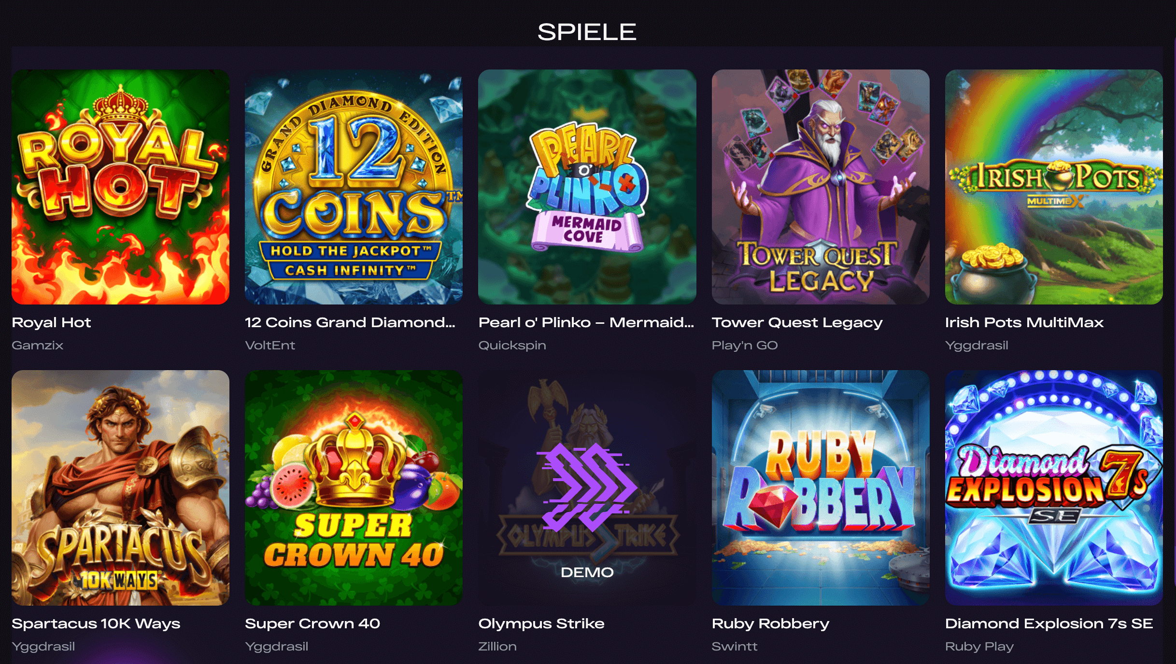Select the Diamond Explosion 7s SE thumbnail

click(1053, 487)
